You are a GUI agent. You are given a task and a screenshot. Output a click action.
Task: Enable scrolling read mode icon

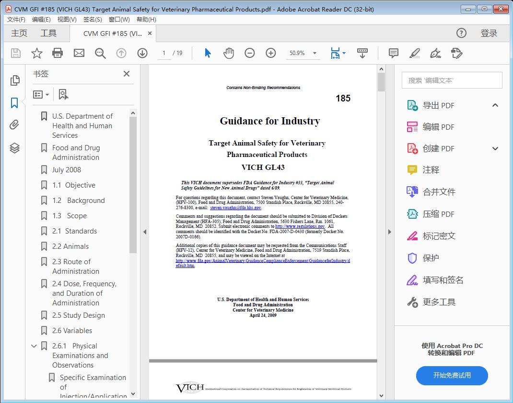tap(362, 53)
